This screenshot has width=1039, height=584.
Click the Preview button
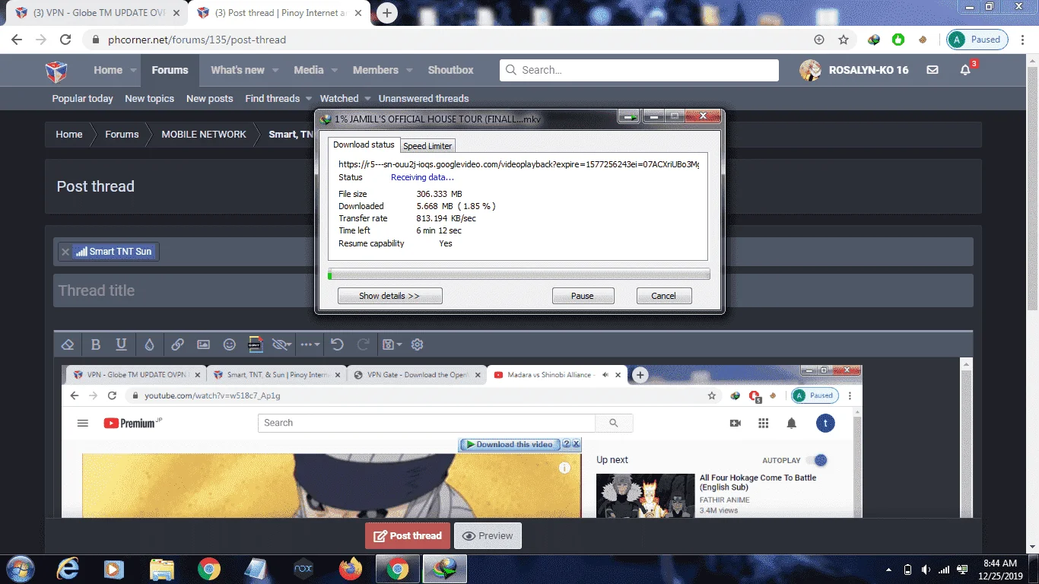488,536
